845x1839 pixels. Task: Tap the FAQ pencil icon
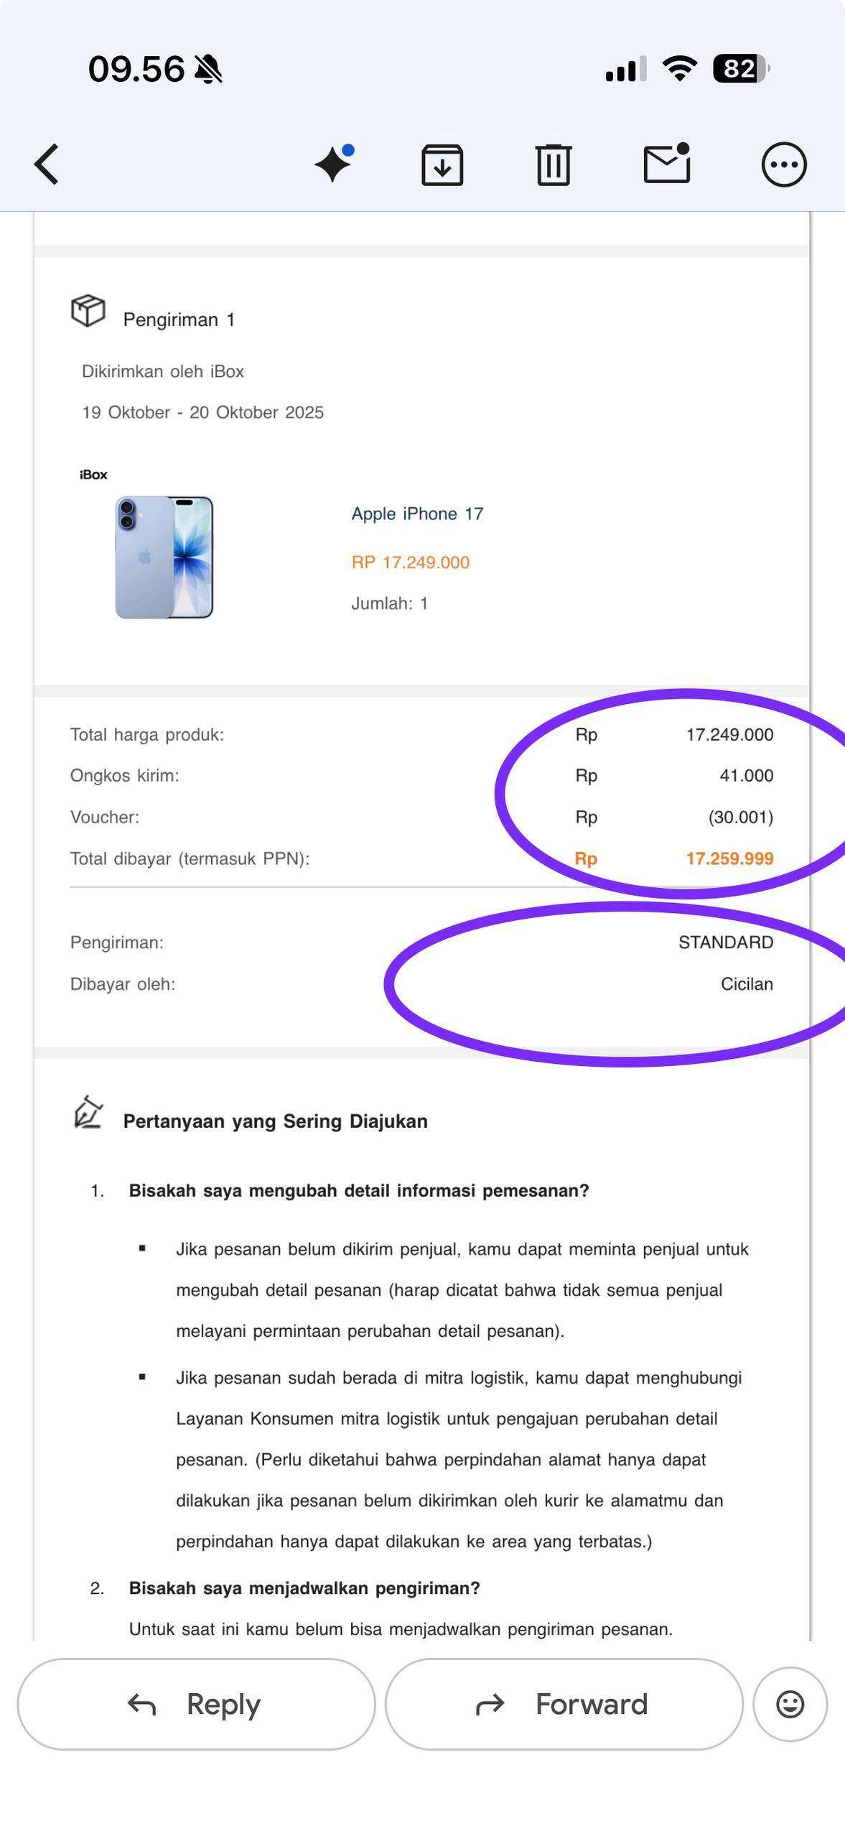pos(88,1113)
